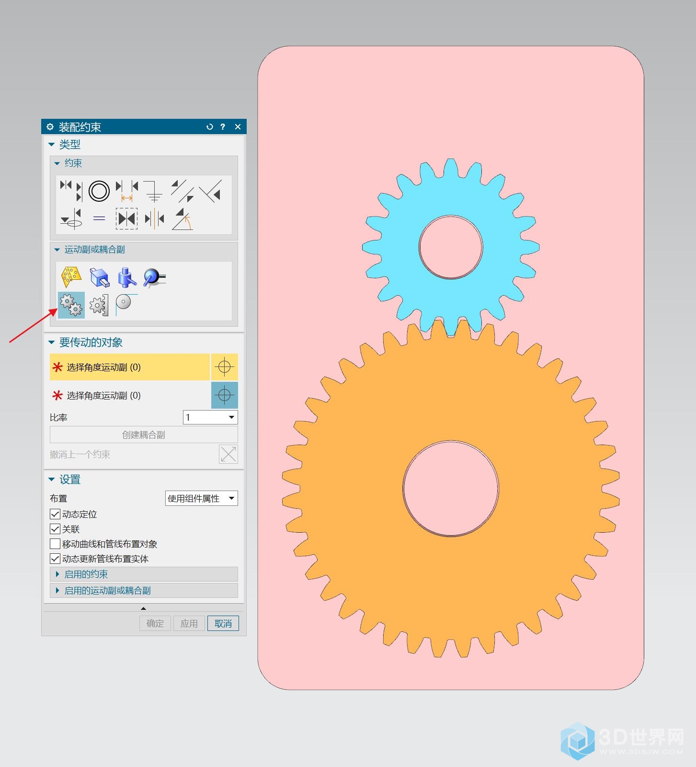Activate the highlighted 选择角度运动副 (0) row

click(x=130, y=367)
